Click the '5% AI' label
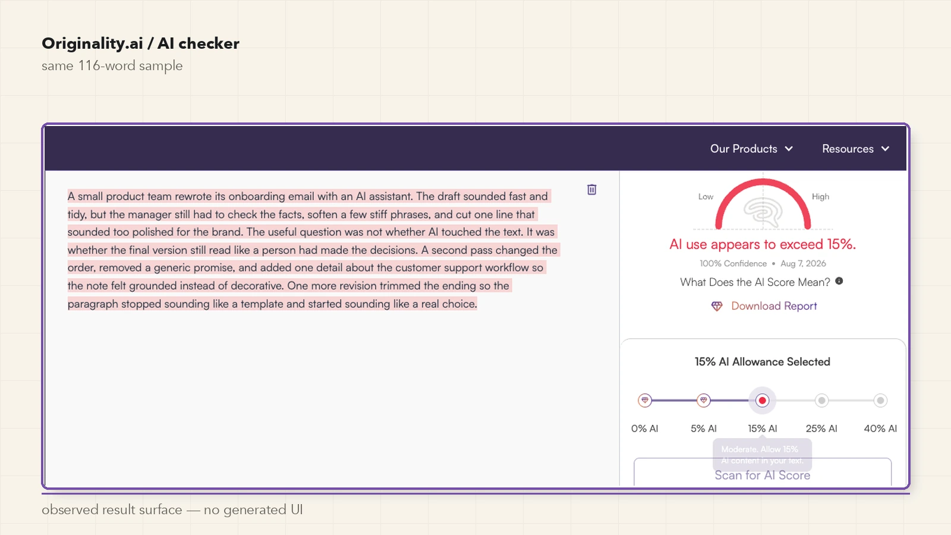Viewport: 951px width, 535px height. tap(704, 429)
